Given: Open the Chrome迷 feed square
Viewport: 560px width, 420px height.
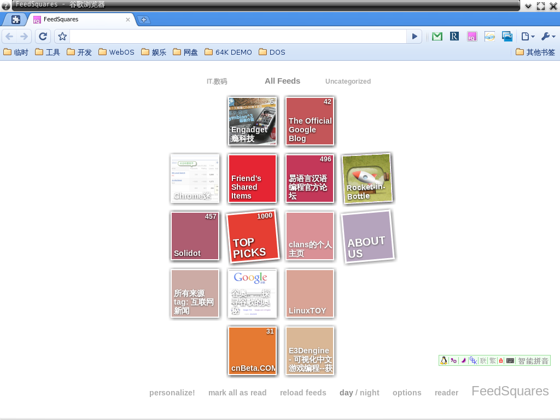Looking at the screenshot, I should (x=195, y=179).
